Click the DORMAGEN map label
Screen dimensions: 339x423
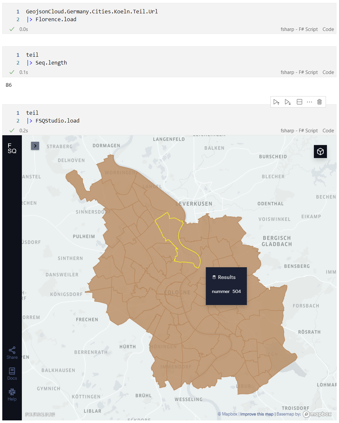pyautogui.click(x=106, y=145)
